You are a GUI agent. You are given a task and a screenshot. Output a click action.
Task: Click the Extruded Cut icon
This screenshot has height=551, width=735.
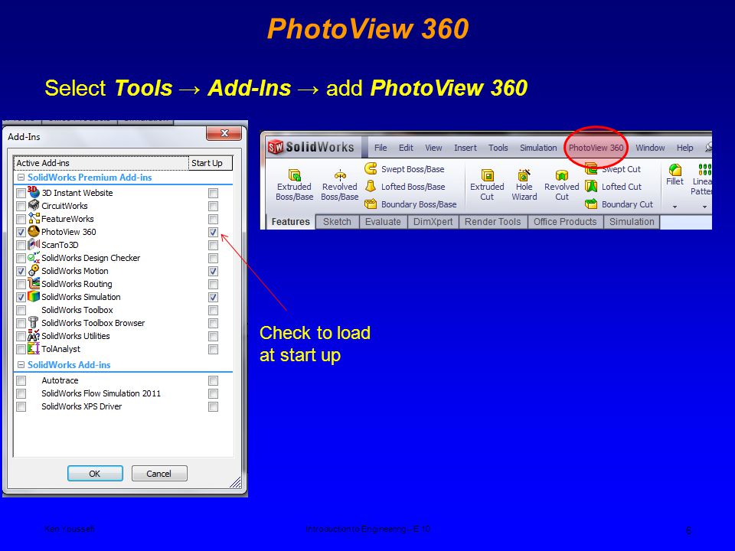(x=488, y=175)
